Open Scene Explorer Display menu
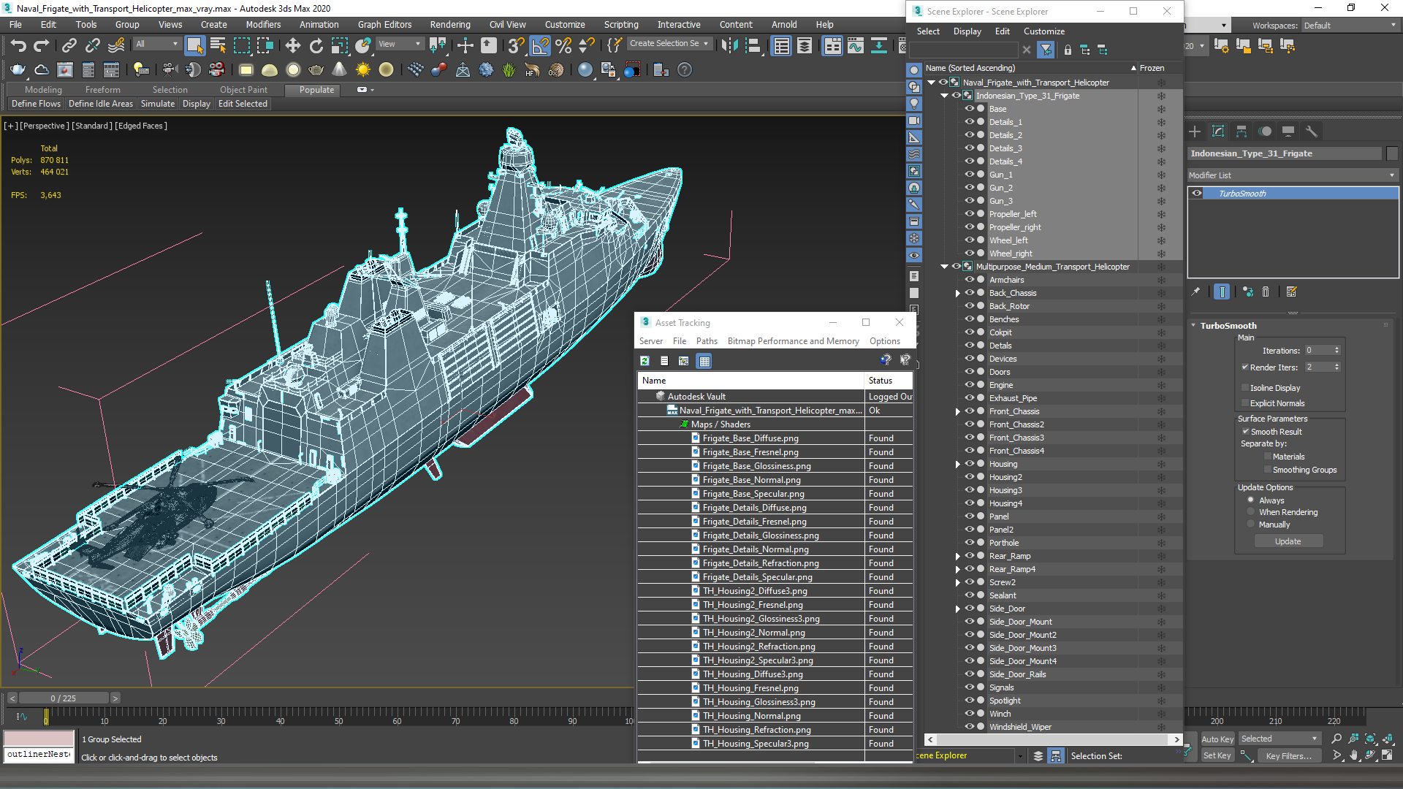 click(967, 31)
